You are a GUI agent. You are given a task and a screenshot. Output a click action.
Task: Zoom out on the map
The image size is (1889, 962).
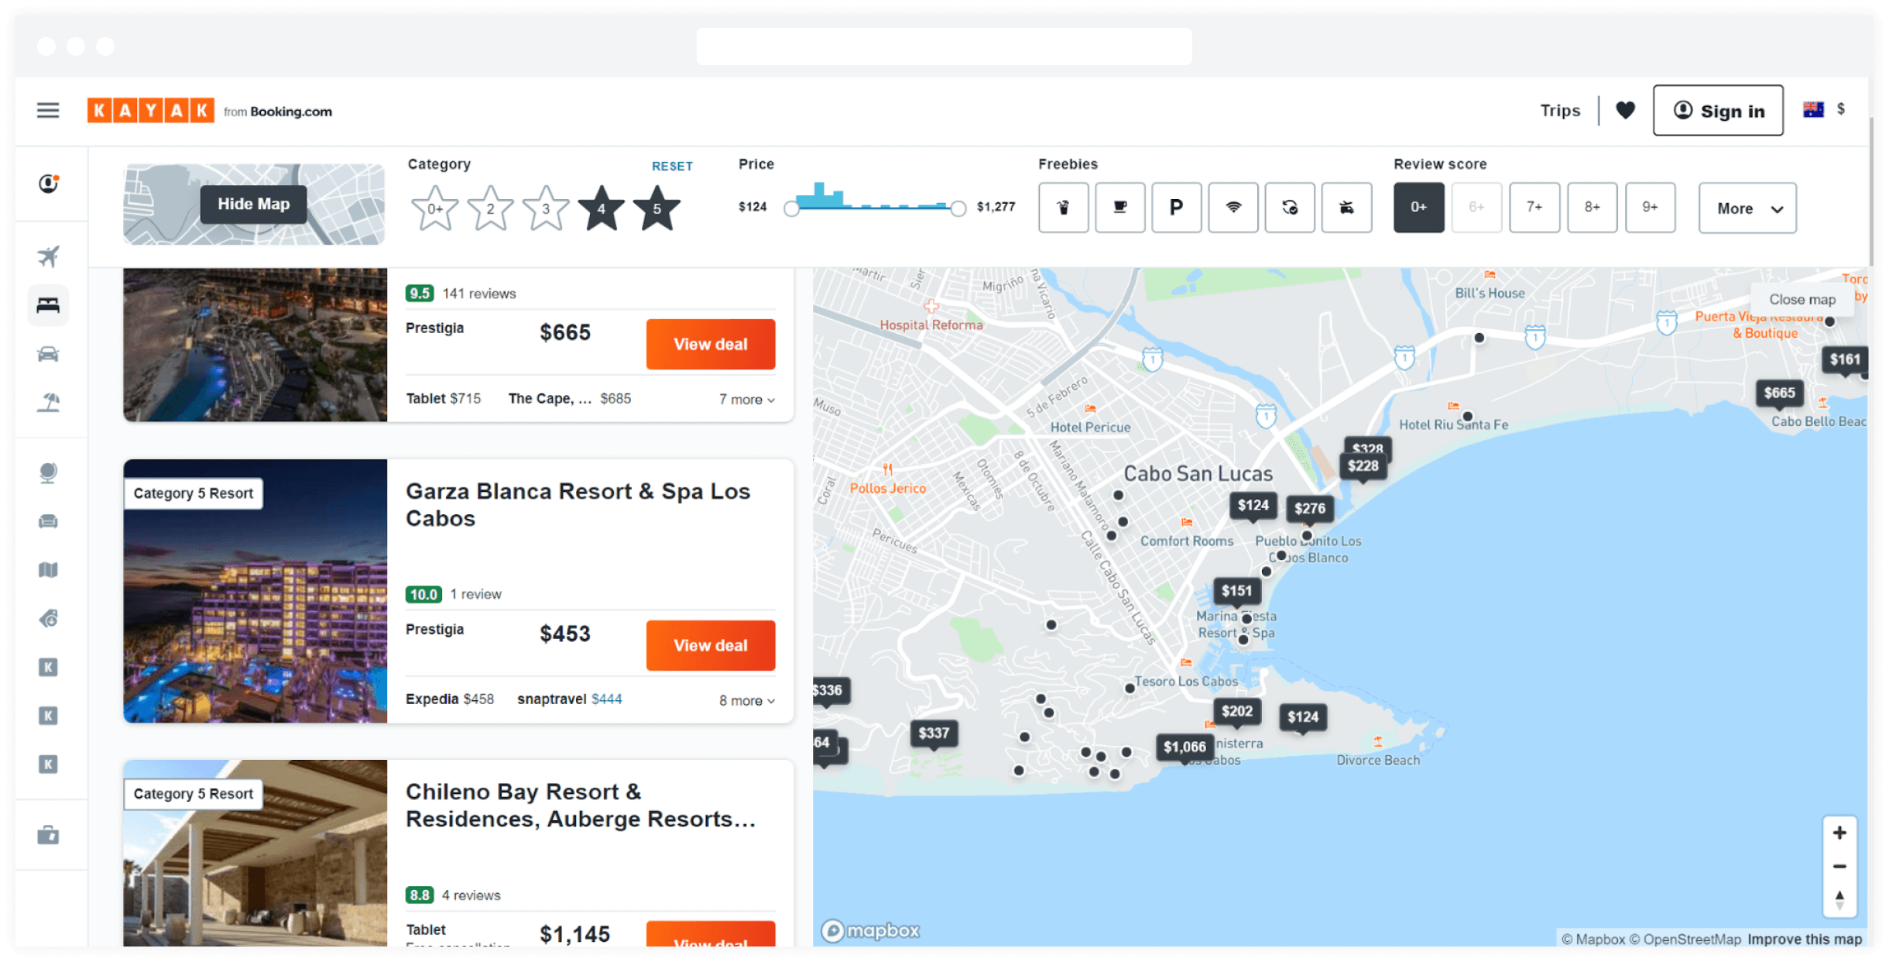(x=1839, y=866)
